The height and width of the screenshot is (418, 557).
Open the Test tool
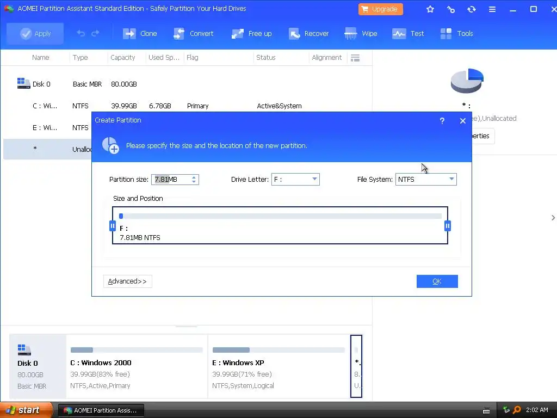click(x=408, y=33)
